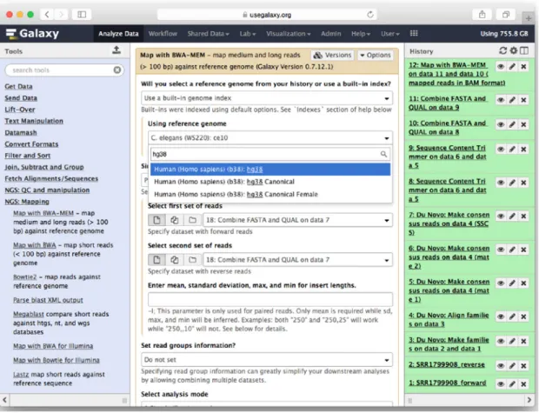Open the read groups 'Do not set' dropdown
The image size is (539, 413).
[267, 360]
